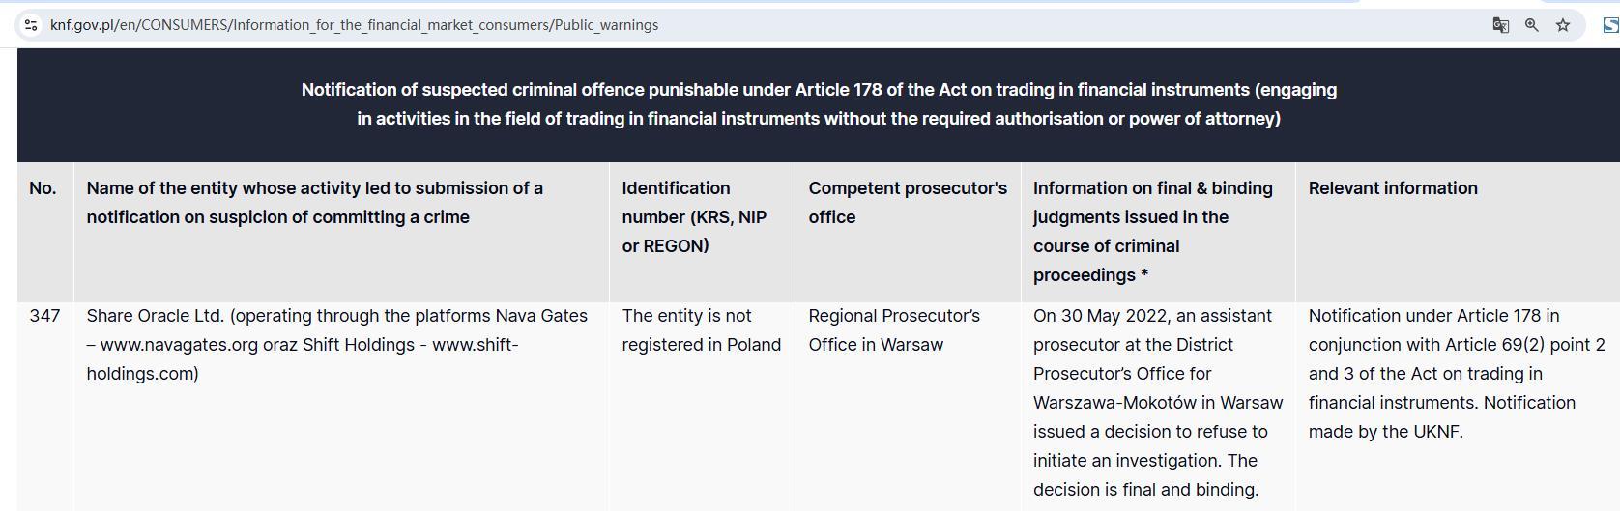
Task: Click the 'Relevant information' column header
Action: pyautogui.click(x=1392, y=188)
